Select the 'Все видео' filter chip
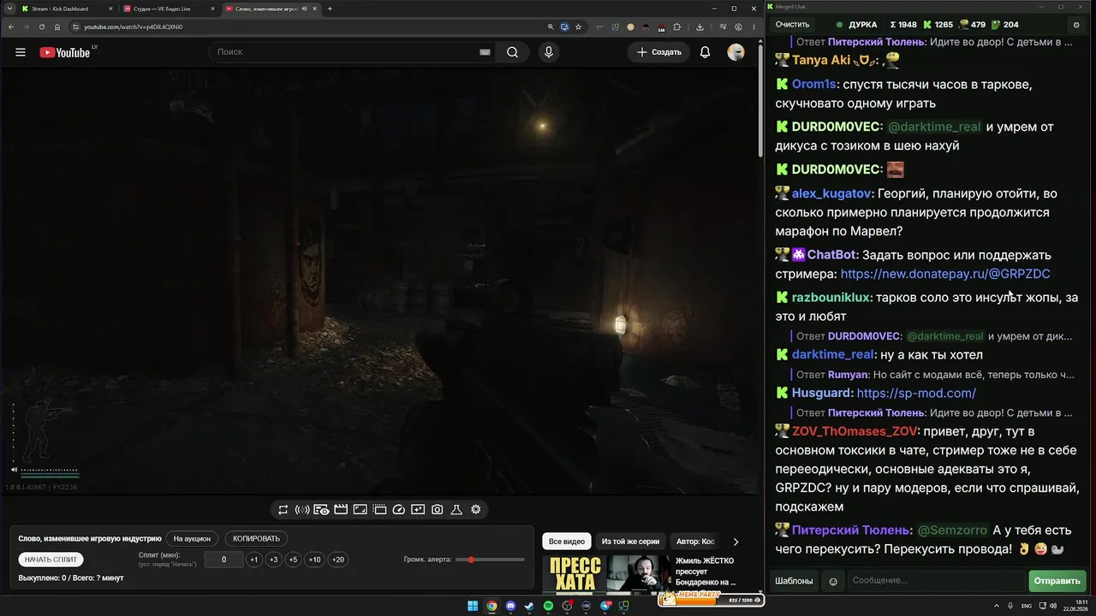This screenshot has height=616, width=1096. (567, 542)
